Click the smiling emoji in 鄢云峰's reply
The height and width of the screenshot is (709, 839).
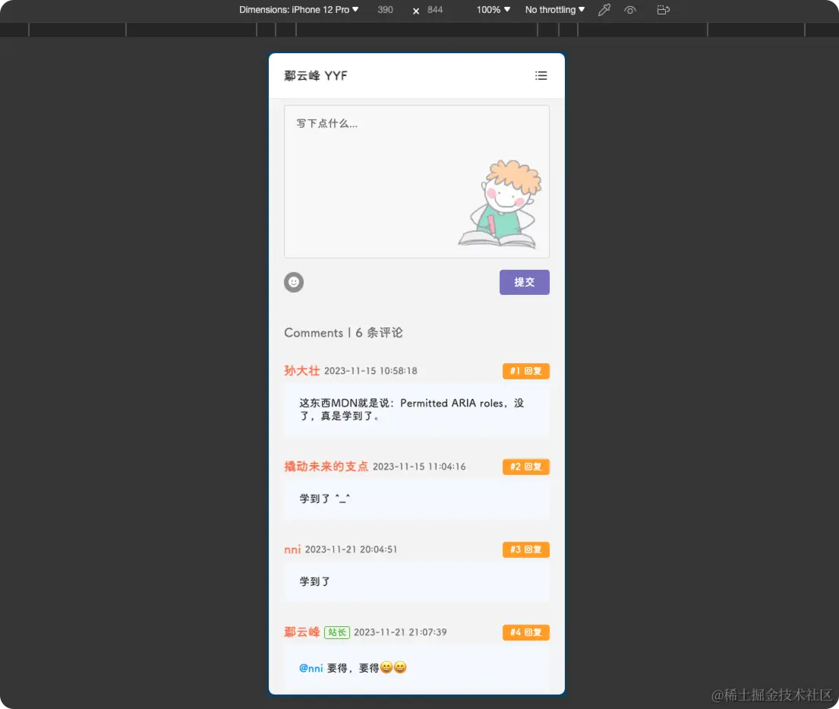click(x=387, y=667)
